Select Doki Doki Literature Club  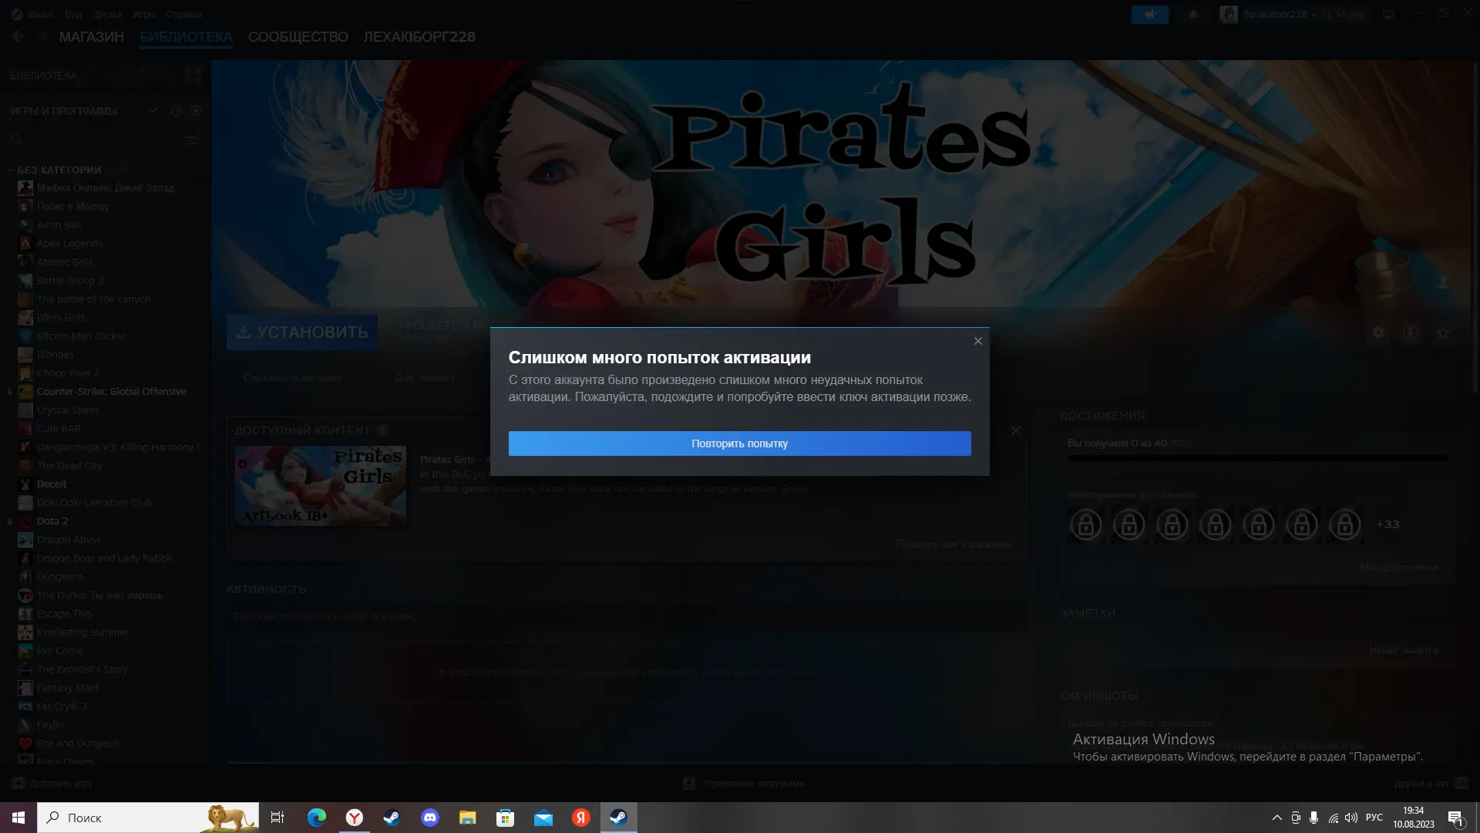click(x=94, y=503)
